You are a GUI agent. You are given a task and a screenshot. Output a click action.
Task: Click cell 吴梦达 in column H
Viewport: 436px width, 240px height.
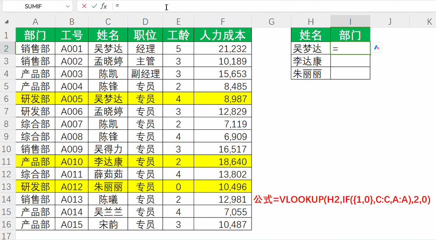click(x=311, y=49)
